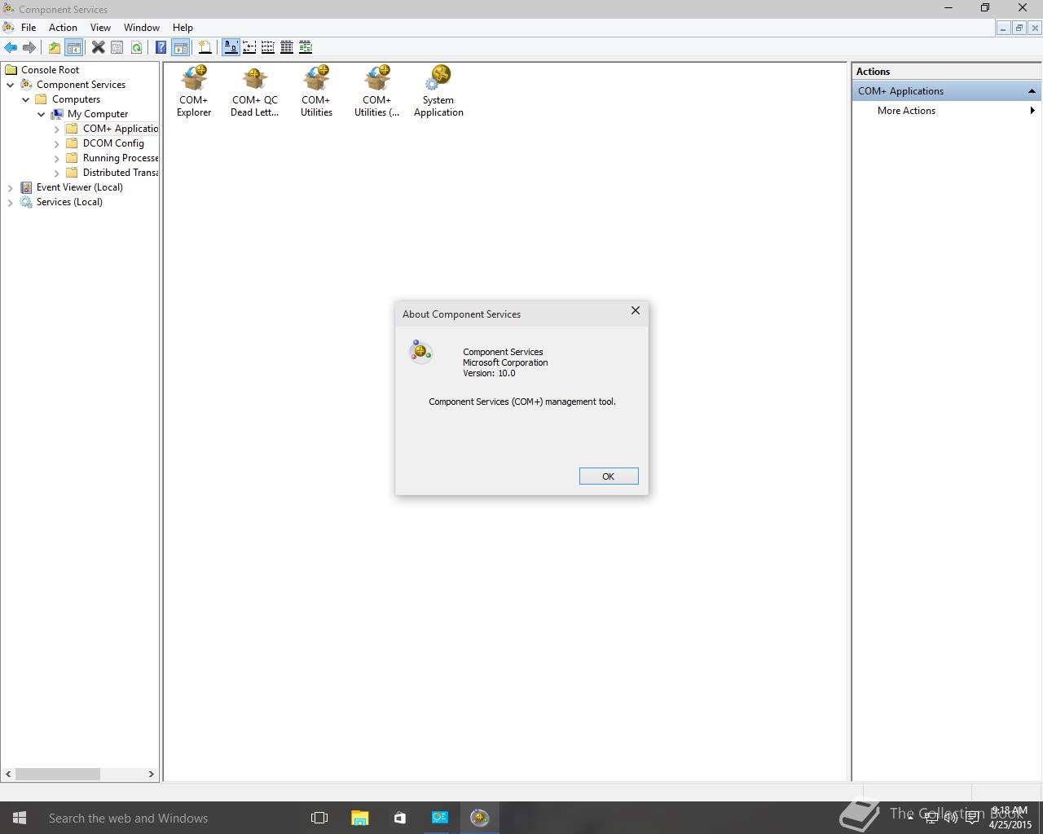Switch to Status view in toolbar
The image size is (1043, 834).
(x=306, y=47)
